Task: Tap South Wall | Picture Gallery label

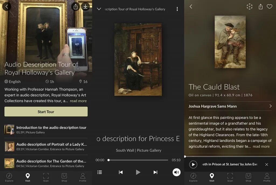Action: tap(139, 150)
